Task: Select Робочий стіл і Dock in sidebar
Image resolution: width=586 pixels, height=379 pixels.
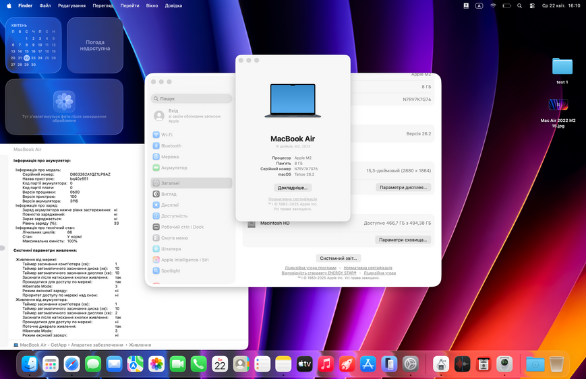Action: click(192, 227)
